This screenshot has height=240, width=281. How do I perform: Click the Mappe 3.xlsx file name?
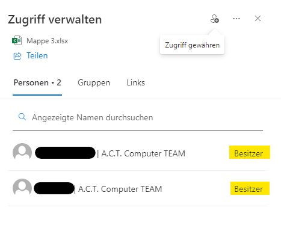(48, 41)
